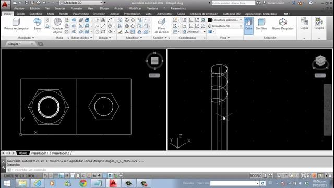The image size is (334, 188).
Task: Switch to the Presentación1 layout tab
Action: point(40,153)
